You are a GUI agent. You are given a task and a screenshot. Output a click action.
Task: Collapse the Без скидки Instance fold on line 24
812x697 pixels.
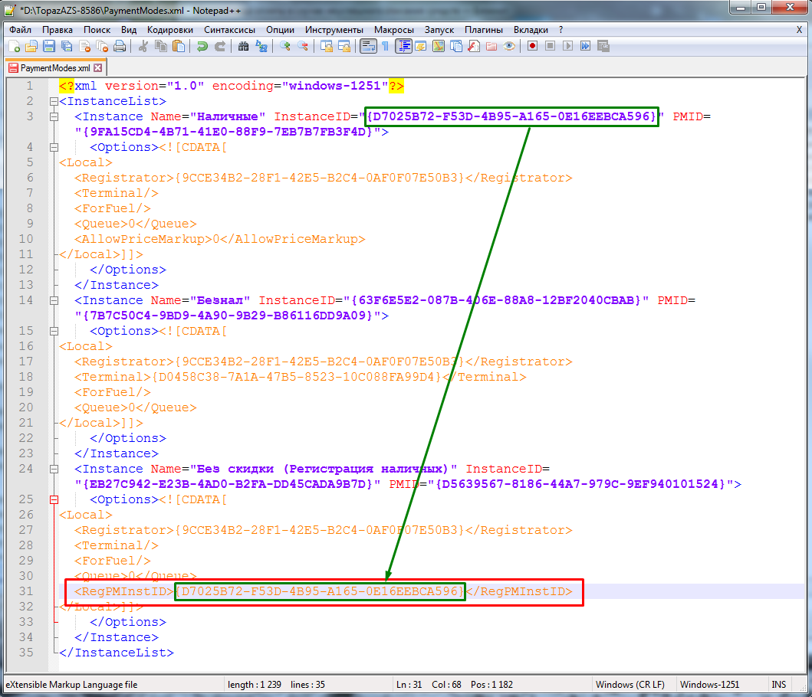54,470
